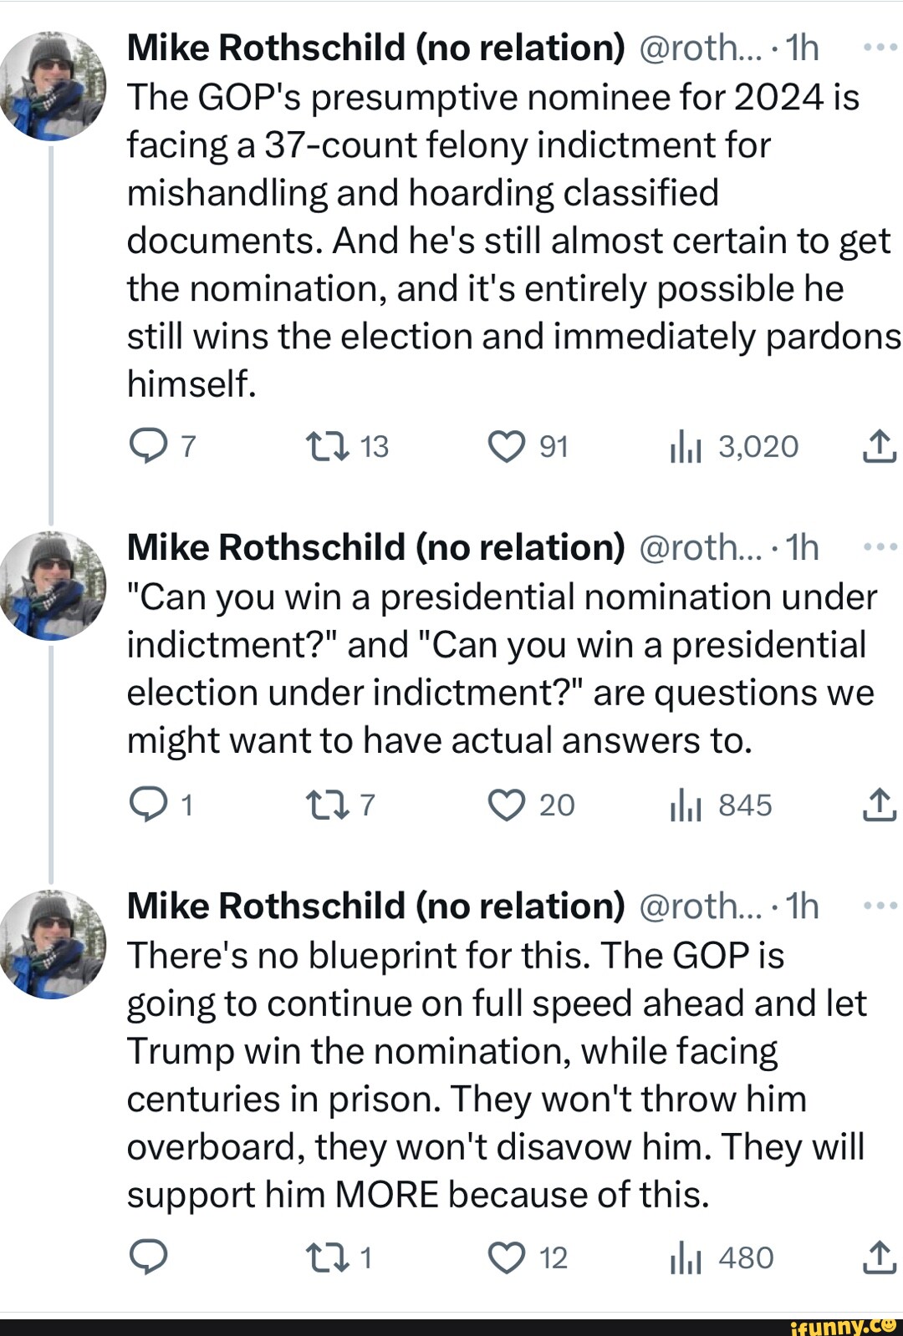This screenshot has width=903, height=1336.
Task: View analytics showing 845 views
Action: [x=685, y=806]
